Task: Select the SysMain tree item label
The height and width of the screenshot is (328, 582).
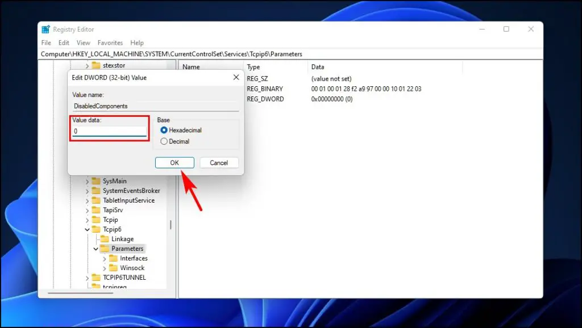Action: 115,181
